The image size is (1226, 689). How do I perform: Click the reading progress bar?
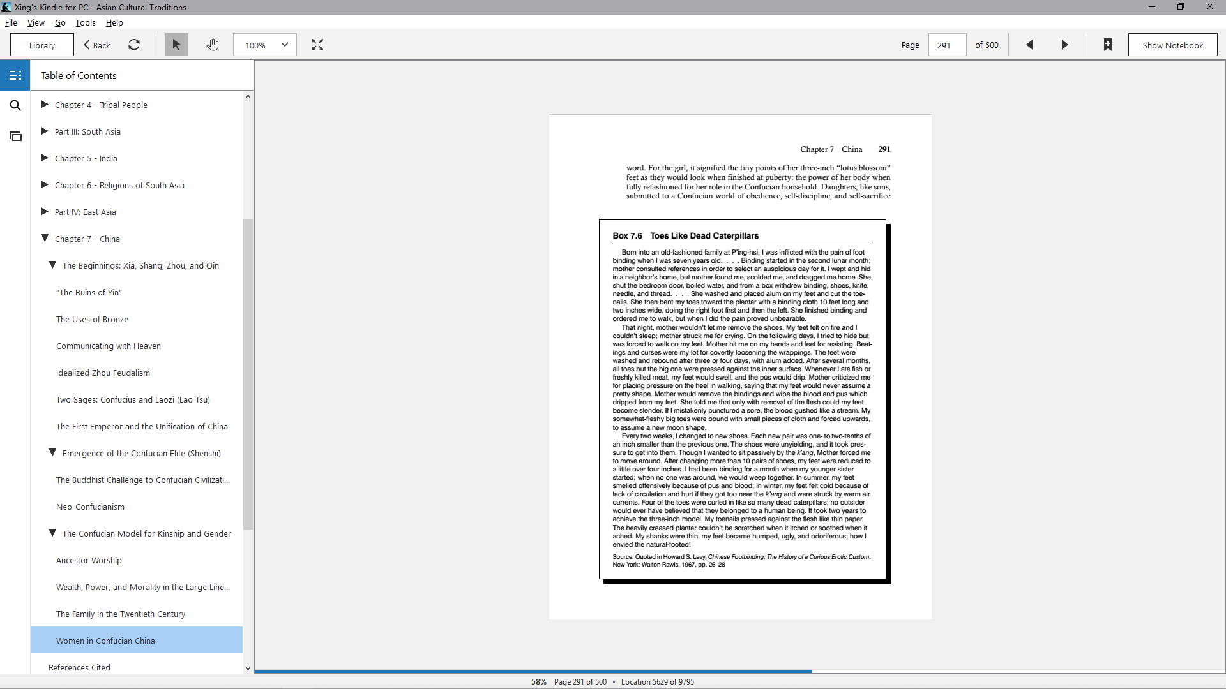point(739,671)
